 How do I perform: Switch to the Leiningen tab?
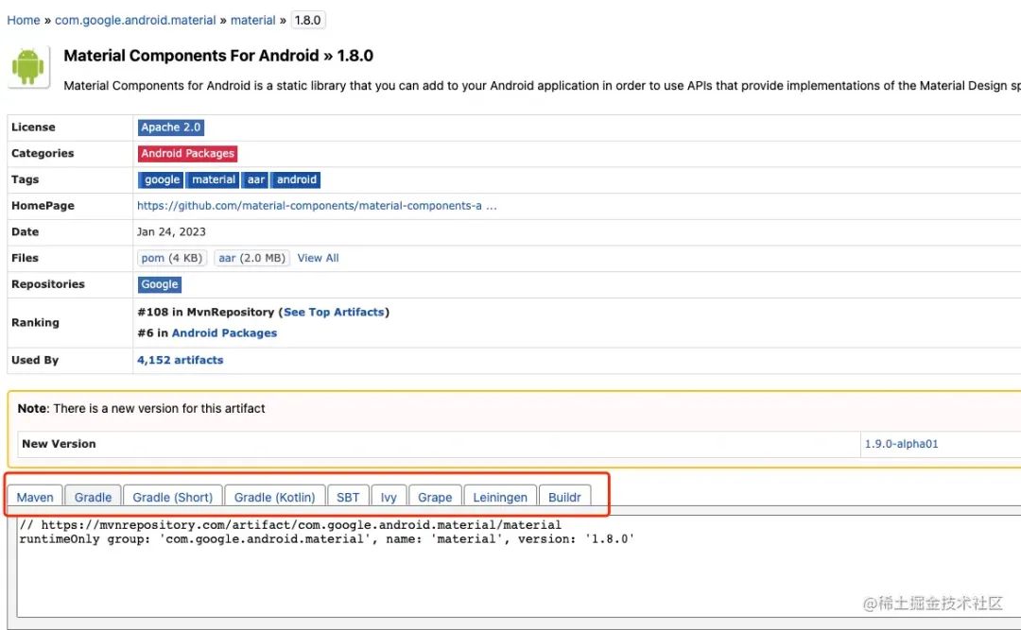(x=500, y=497)
